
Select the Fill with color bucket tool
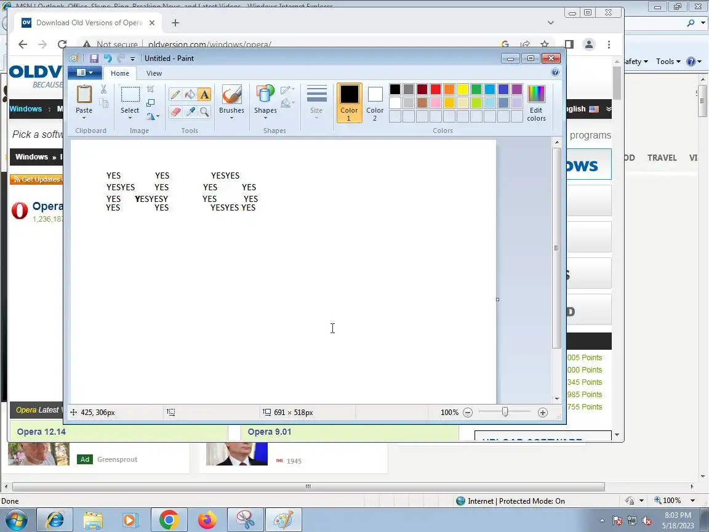click(x=190, y=95)
